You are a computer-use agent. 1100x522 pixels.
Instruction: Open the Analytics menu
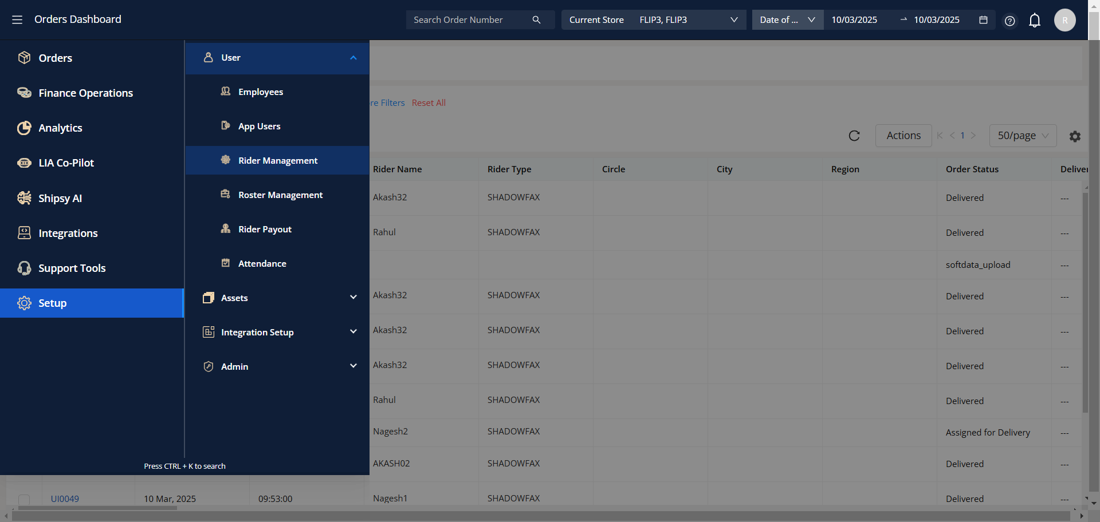click(x=92, y=128)
